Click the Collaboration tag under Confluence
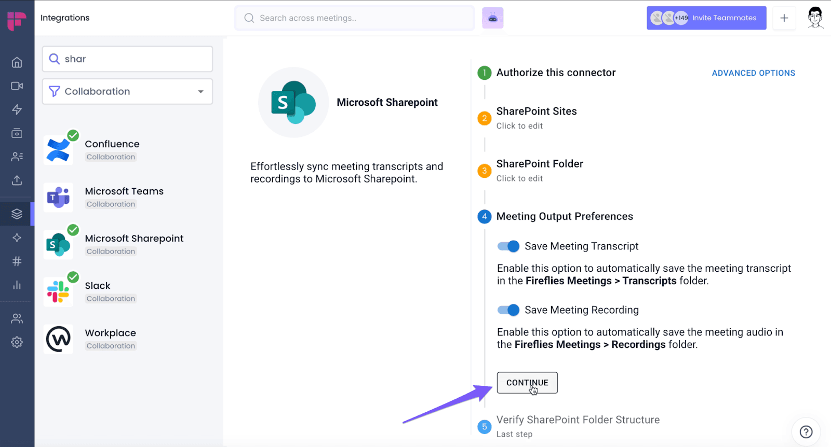Viewport: 831px width, 447px height. pyautogui.click(x=111, y=157)
